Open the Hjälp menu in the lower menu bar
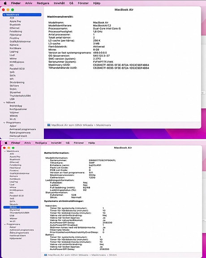This screenshot has width=206, height=258. tap(91, 143)
